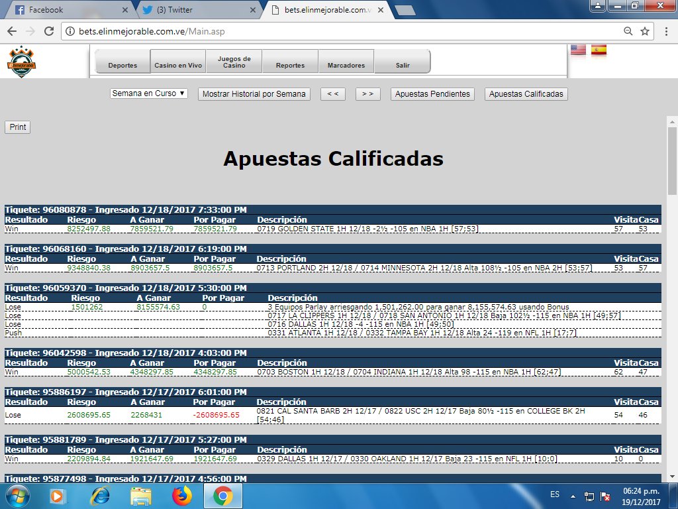Click the page vertical scrollbar thumb
Viewport: 678px width, 509px height.
point(672,160)
